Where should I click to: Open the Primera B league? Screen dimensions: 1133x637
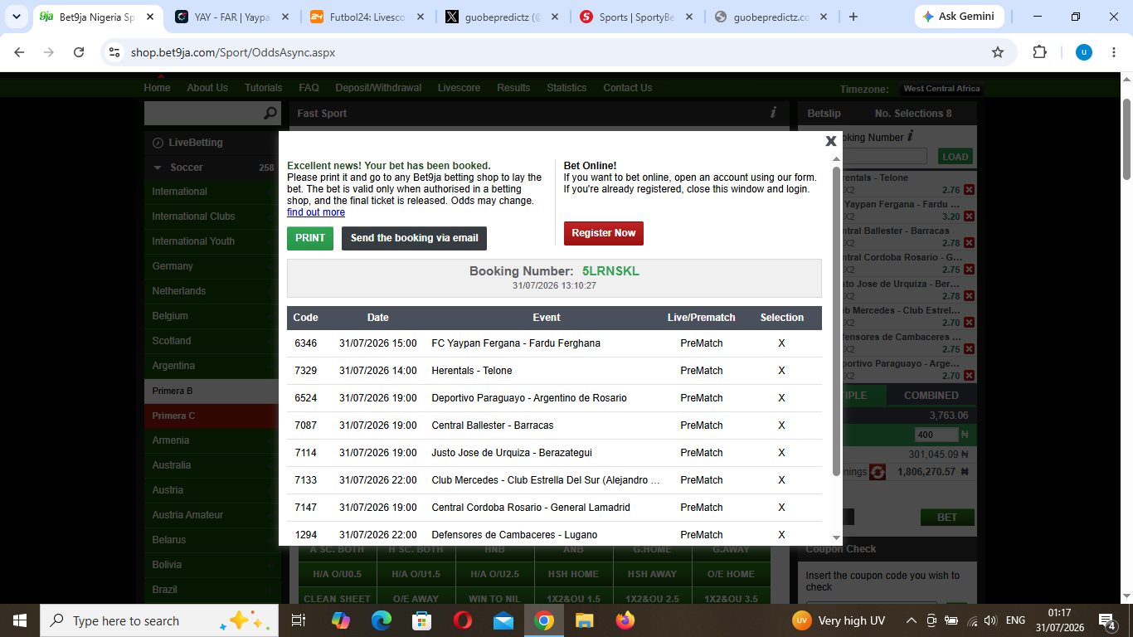coord(212,391)
